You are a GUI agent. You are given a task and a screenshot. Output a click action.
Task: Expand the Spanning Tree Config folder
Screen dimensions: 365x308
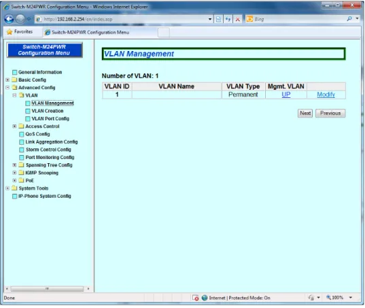14,165
